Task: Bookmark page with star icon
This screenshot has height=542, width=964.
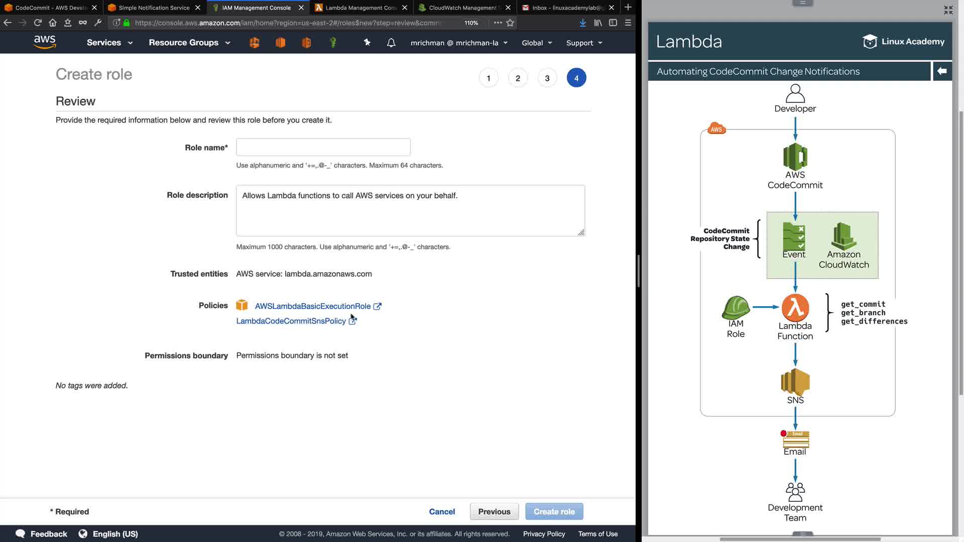Action: [x=510, y=23]
